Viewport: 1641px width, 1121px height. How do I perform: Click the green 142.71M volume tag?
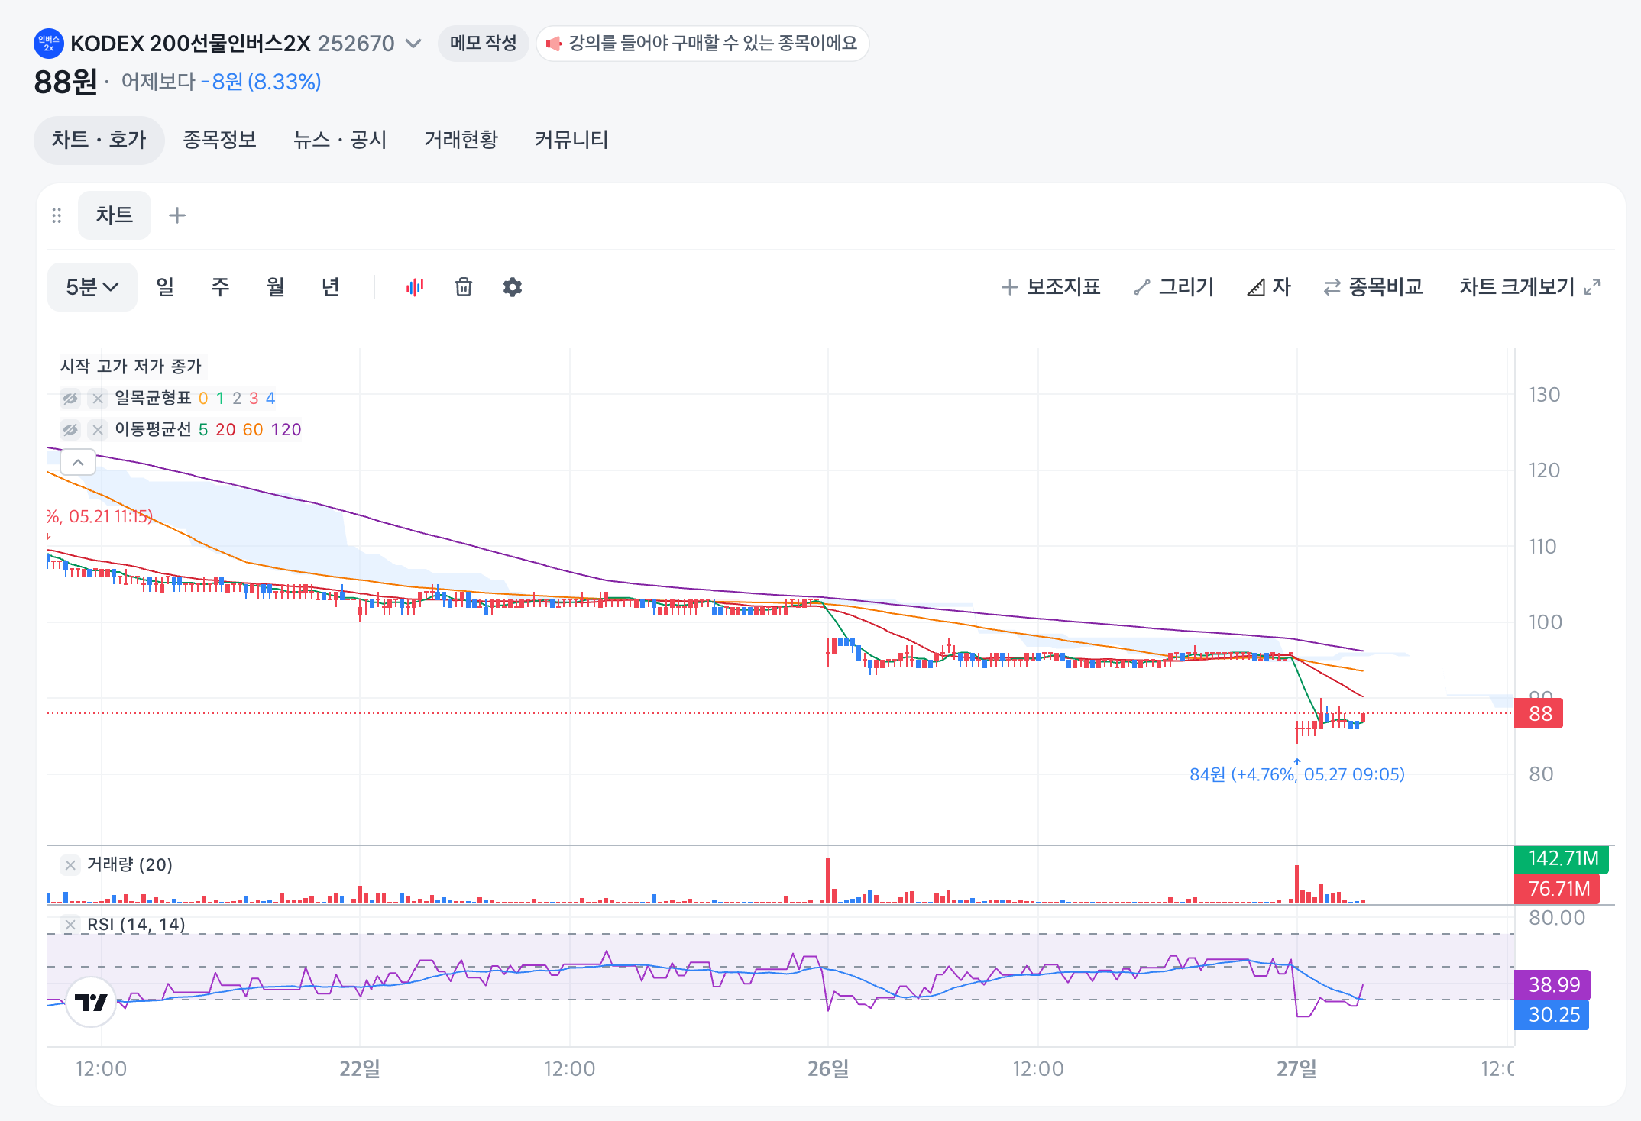1562,859
